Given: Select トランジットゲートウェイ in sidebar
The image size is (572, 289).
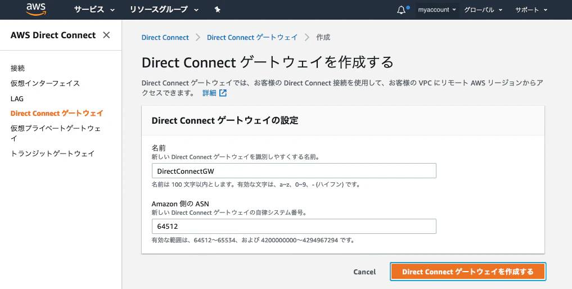Looking at the screenshot, I should click(52, 153).
